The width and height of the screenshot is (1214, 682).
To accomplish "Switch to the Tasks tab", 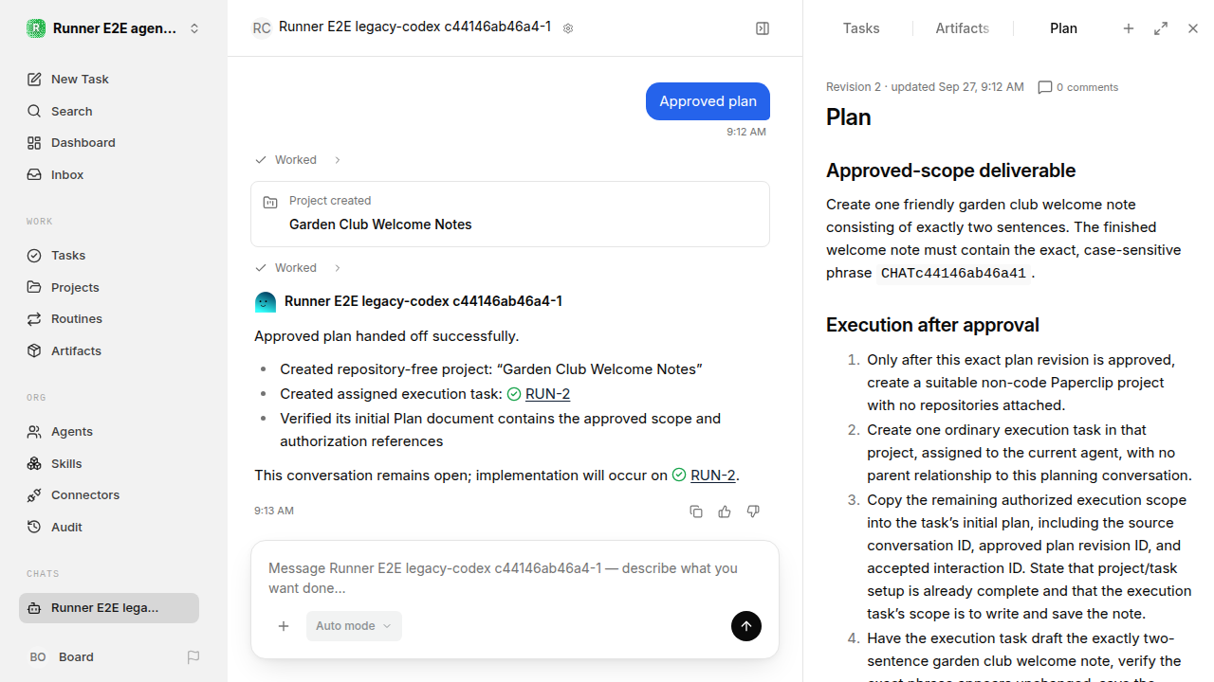I will 861,28.
